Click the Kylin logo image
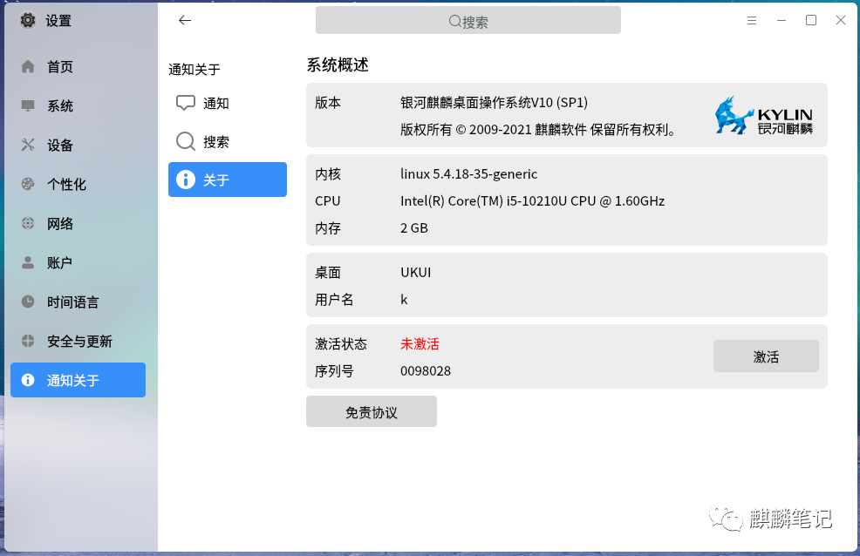The image size is (860, 556). [x=763, y=115]
